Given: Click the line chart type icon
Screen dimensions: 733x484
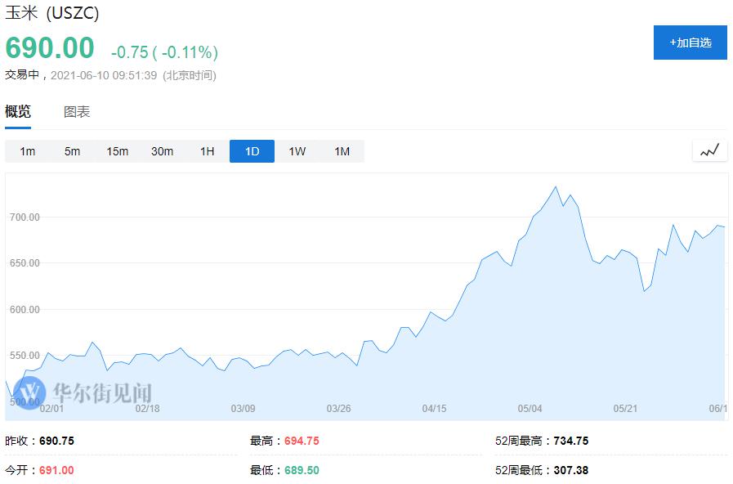Looking at the screenshot, I should click(709, 150).
